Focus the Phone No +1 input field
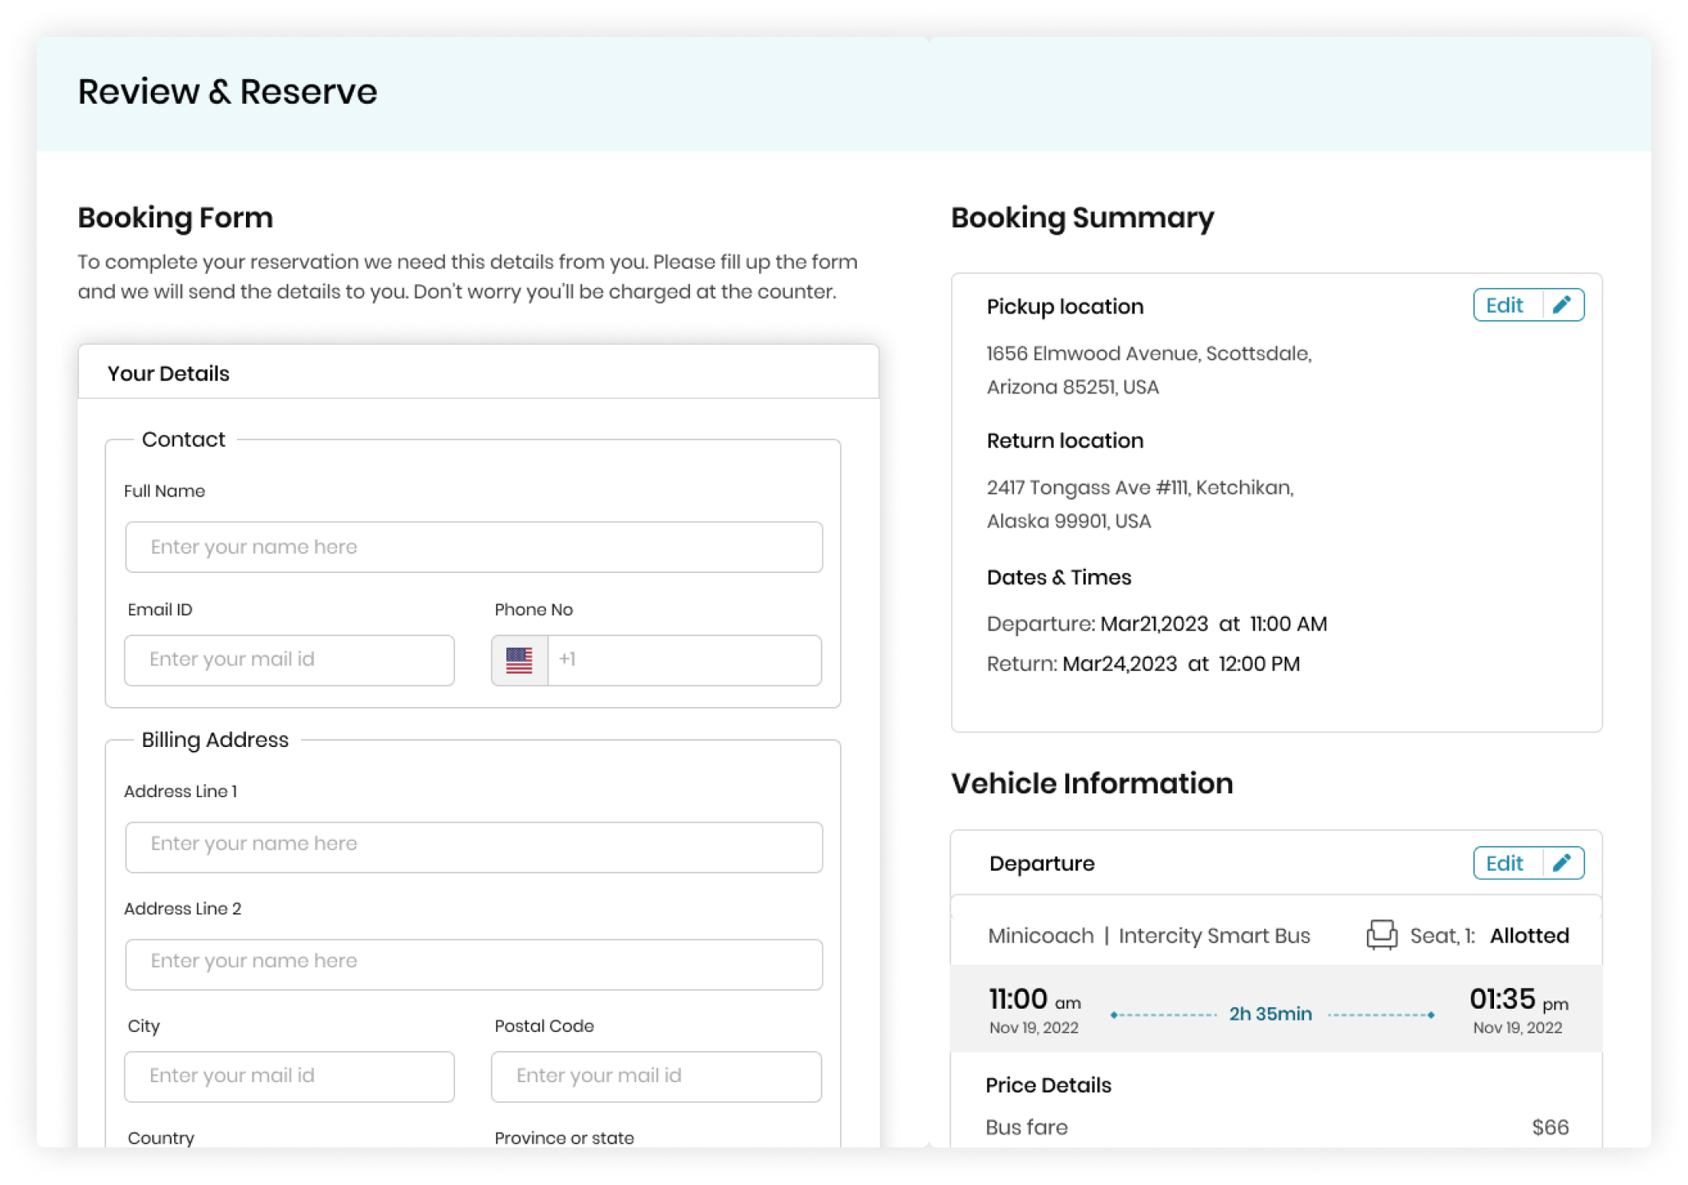Viewport: 1688px width, 1185px height. click(684, 660)
